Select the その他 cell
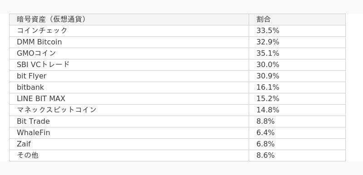This screenshot has height=175, width=363. (129, 156)
